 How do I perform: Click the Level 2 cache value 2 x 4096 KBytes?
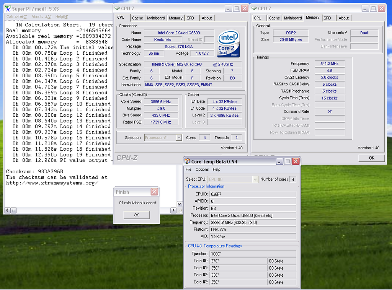tap(224, 116)
